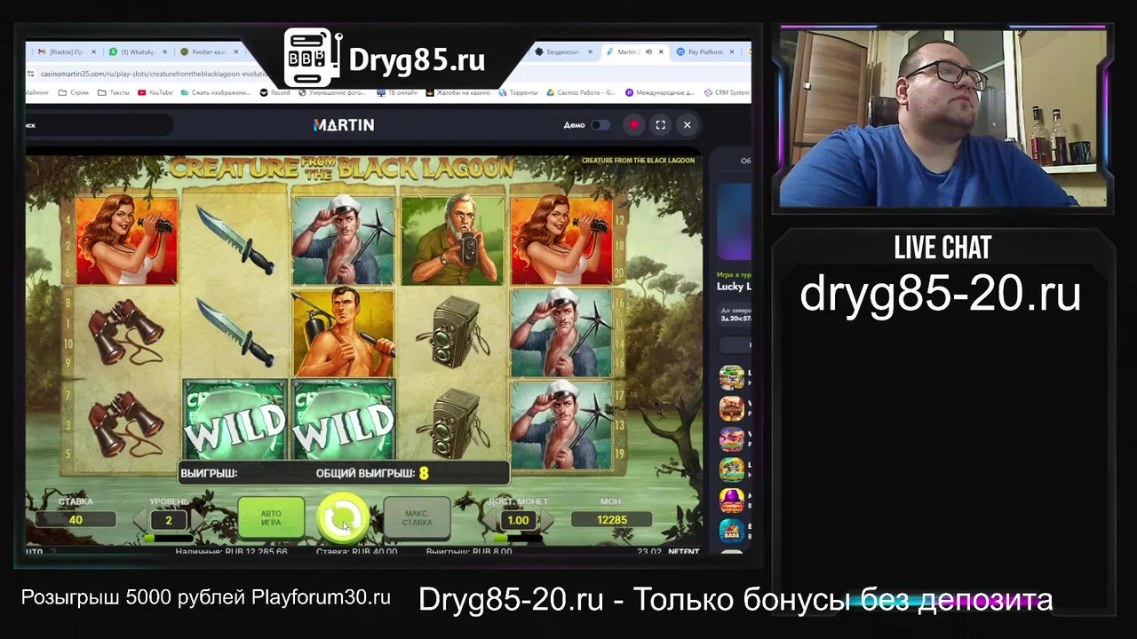Click the green spin button
Viewport: 1137px width, 639px height.
click(x=343, y=518)
